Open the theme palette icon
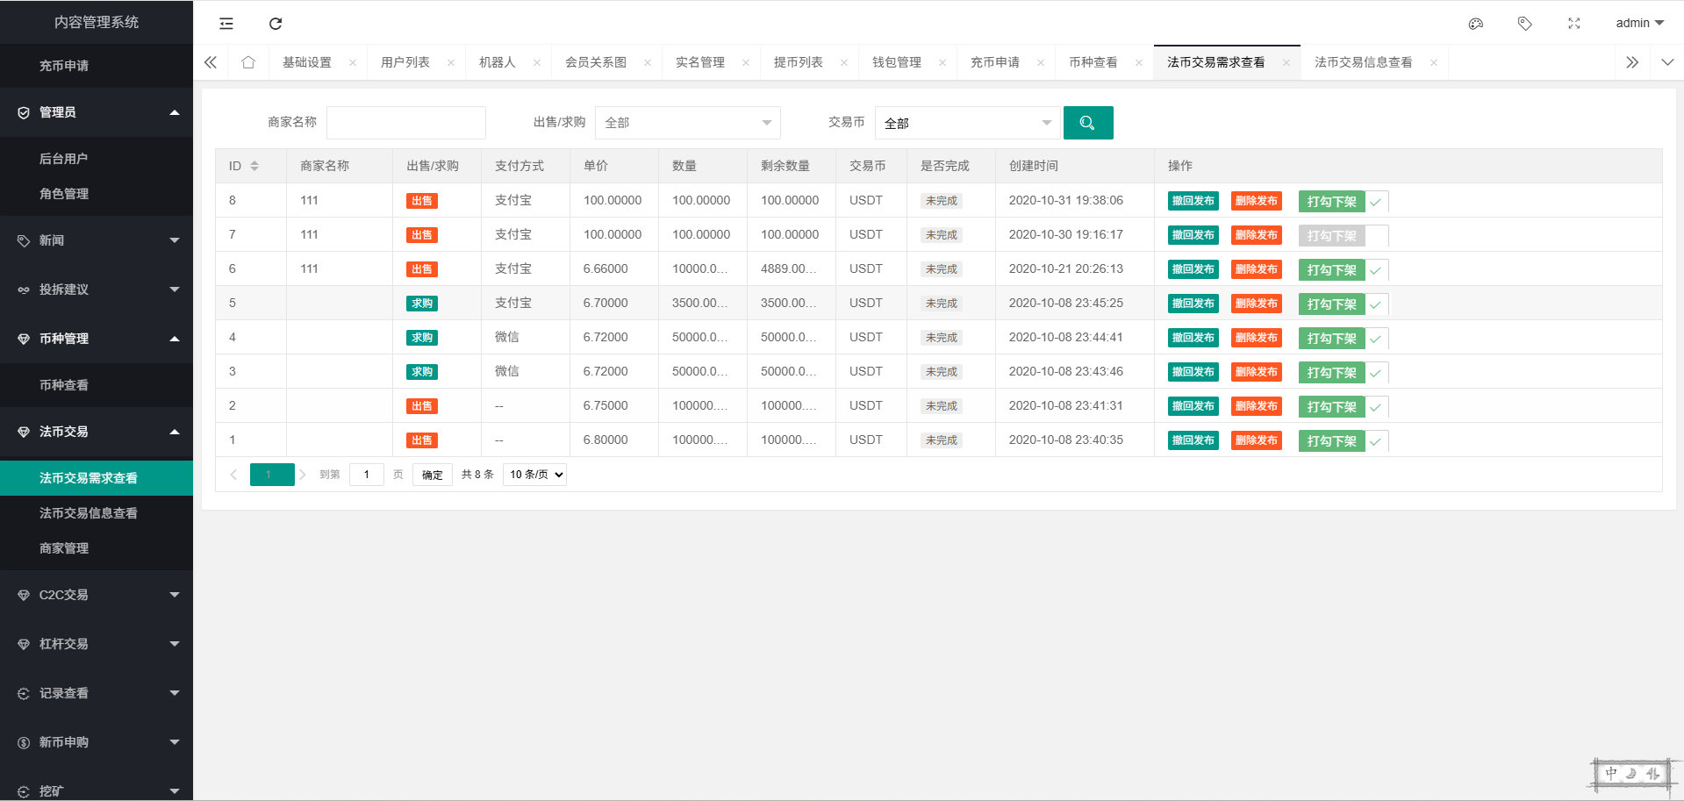 click(x=1476, y=24)
